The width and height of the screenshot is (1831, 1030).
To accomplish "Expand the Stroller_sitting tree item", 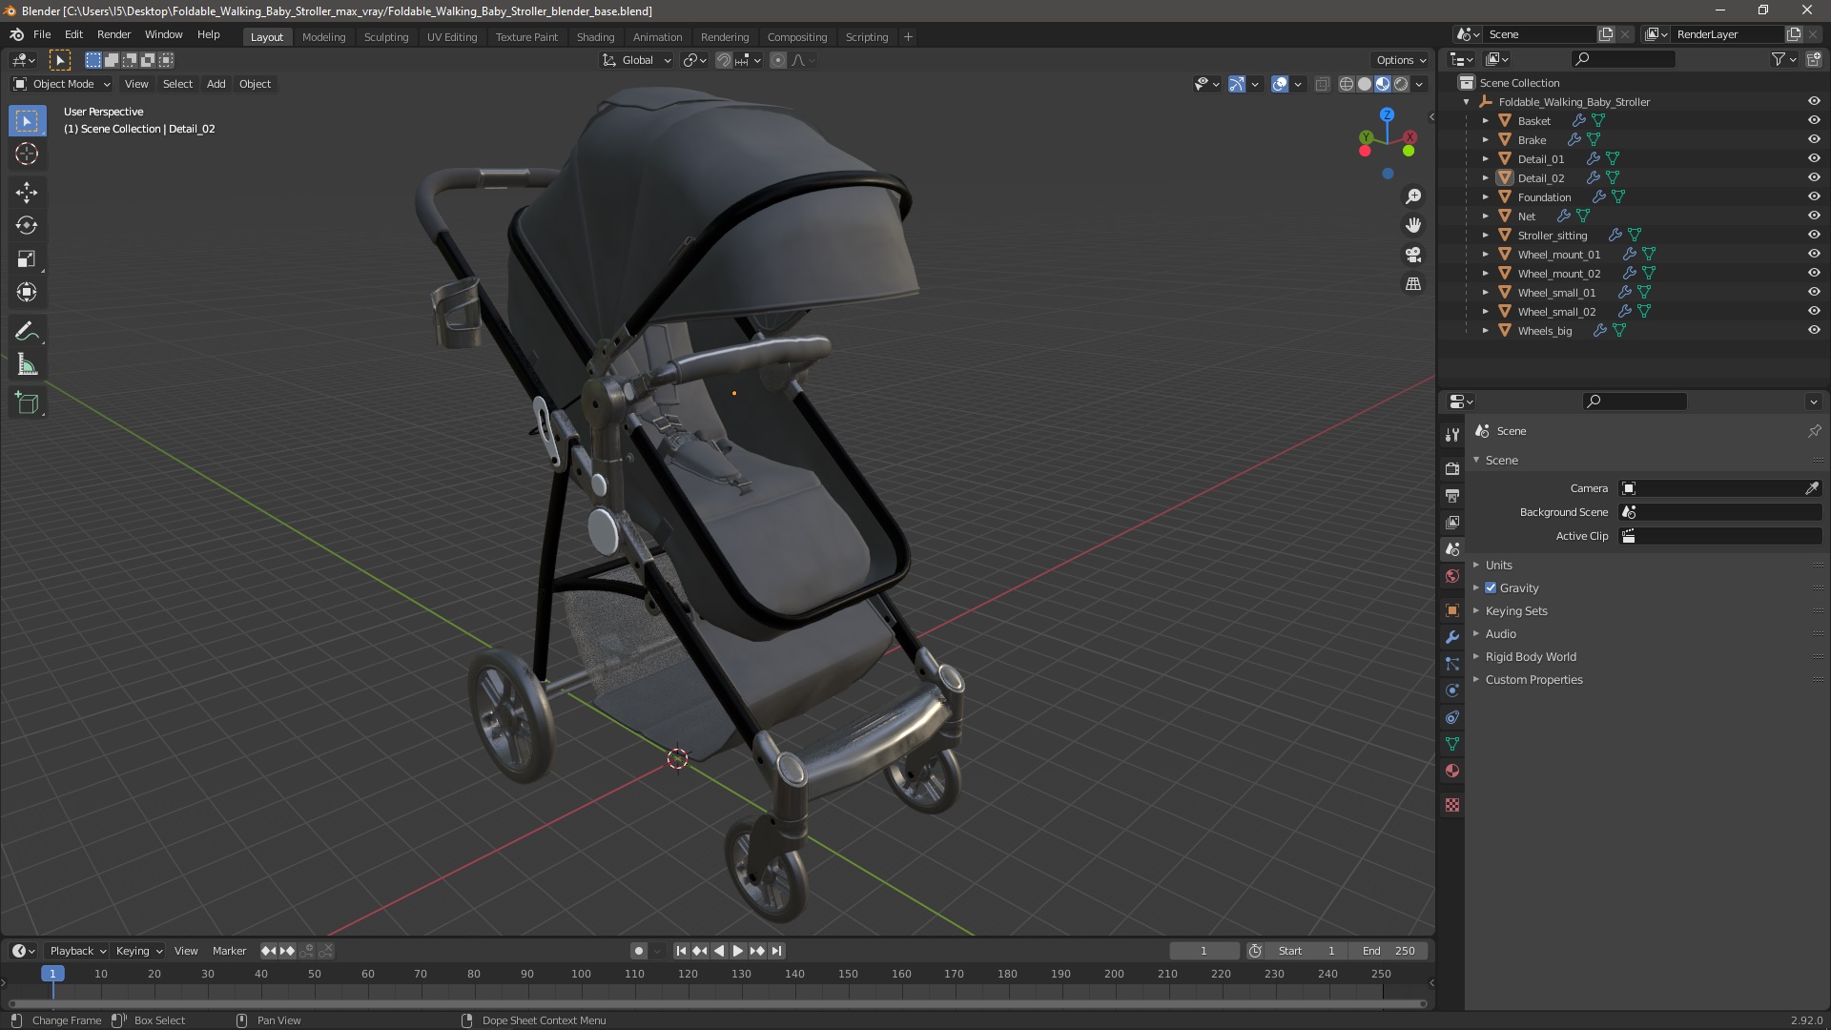I will [1485, 235].
